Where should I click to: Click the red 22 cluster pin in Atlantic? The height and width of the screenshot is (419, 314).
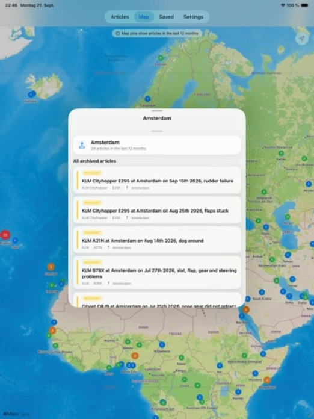[x=5, y=235]
